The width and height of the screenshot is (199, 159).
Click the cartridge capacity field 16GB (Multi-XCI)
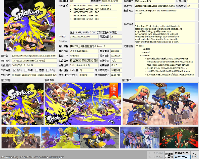(112, 1)
